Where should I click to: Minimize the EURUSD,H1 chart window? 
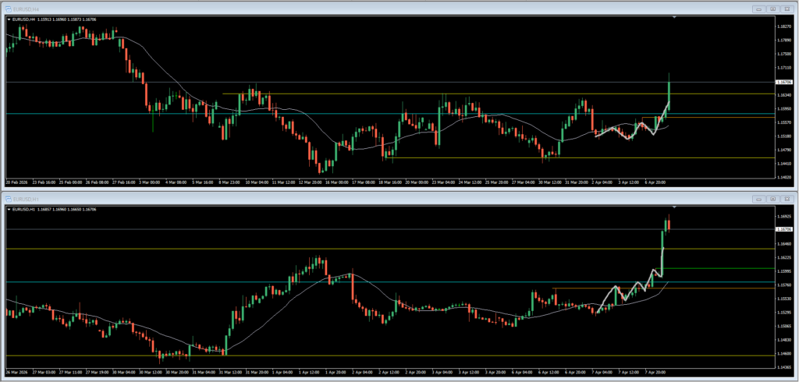[759, 199]
